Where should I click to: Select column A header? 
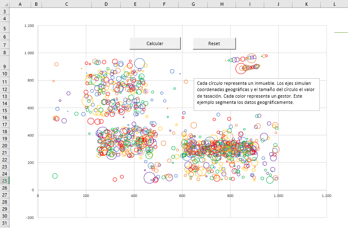tap(20, 4)
